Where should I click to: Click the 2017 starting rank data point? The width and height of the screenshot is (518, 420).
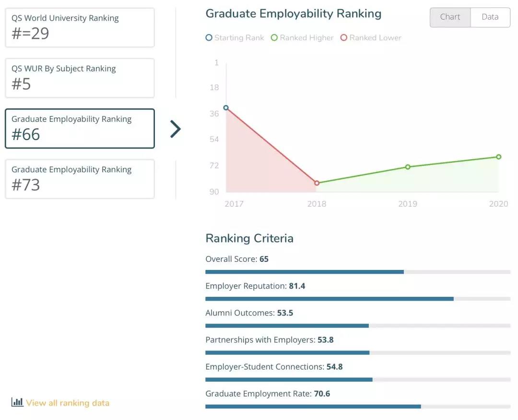pos(226,108)
